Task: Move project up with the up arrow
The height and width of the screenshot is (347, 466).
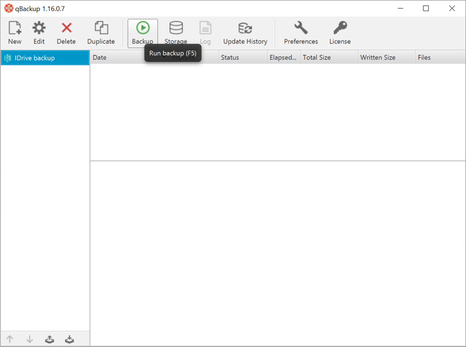Action: tap(10, 339)
